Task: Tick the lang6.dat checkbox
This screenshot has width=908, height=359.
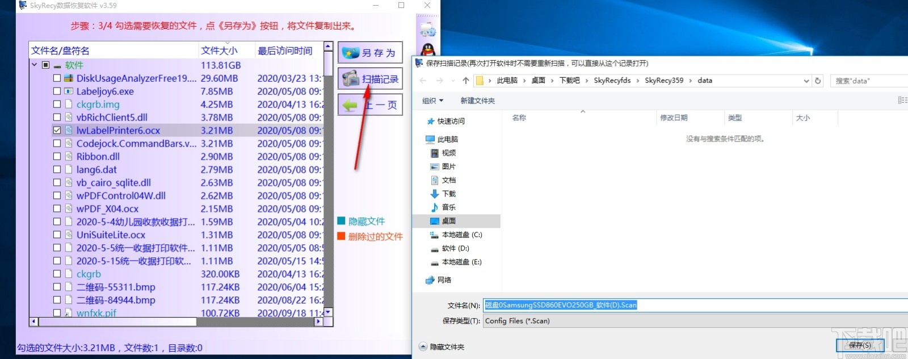Action: pos(57,170)
